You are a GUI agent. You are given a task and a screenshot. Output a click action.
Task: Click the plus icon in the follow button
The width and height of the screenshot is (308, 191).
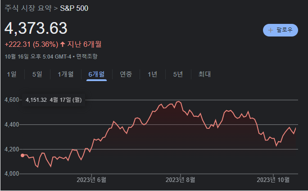pyautogui.click(x=271, y=30)
